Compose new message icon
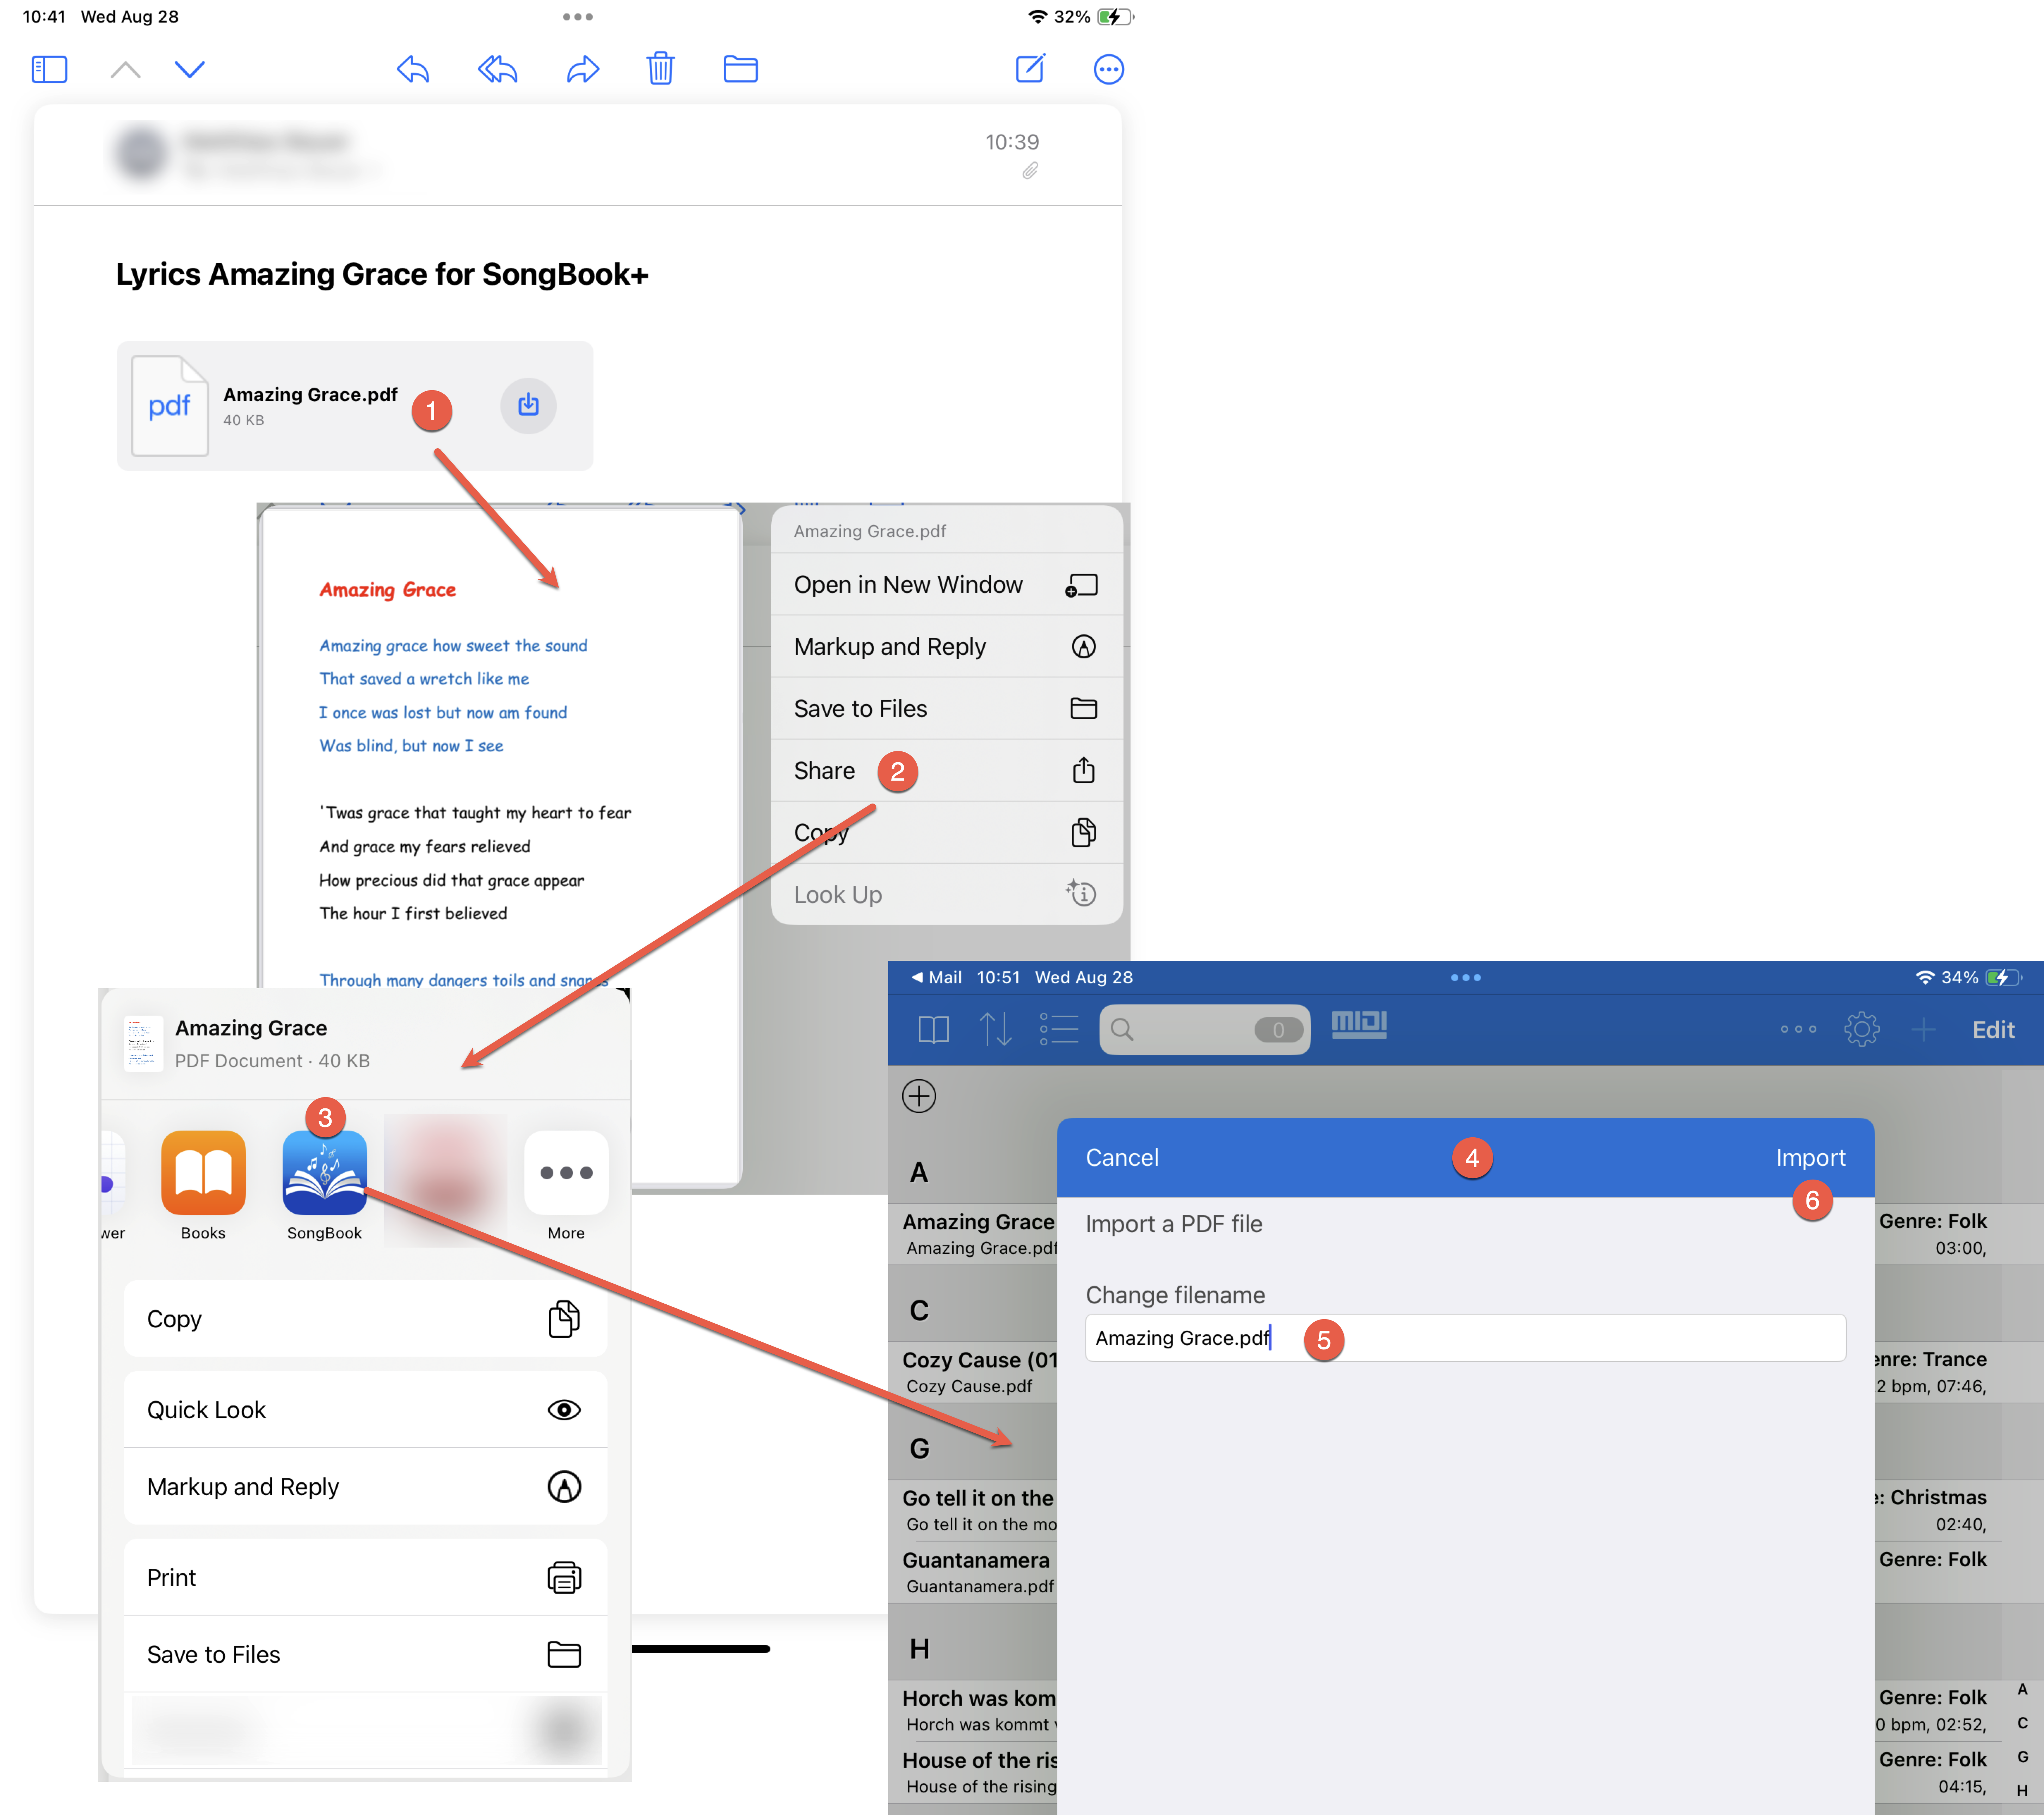This screenshot has width=2044, height=1815. click(x=1030, y=69)
